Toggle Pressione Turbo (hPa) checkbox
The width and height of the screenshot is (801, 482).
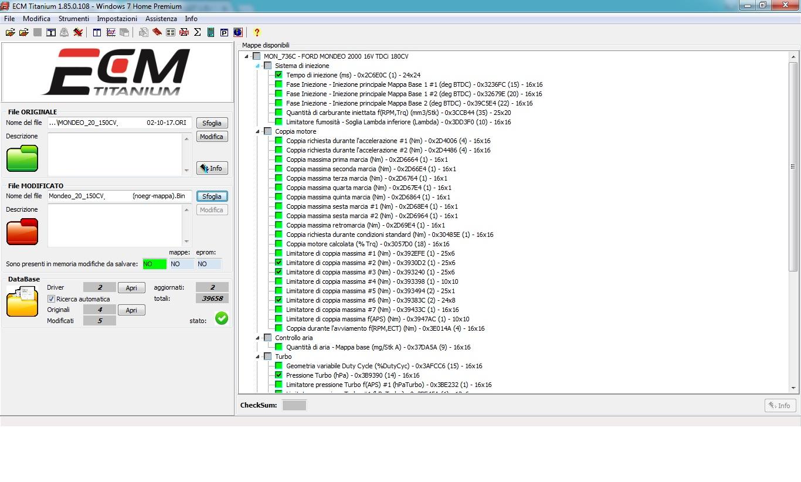(279, 375)
